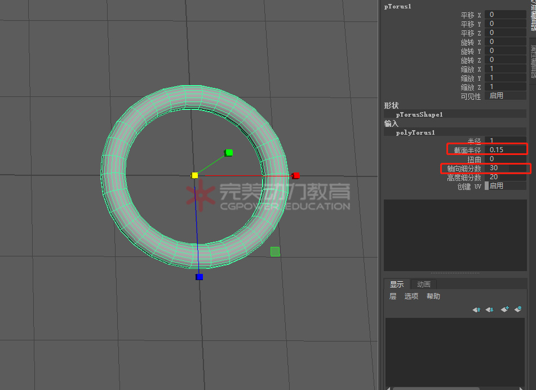536x390 pixels.
Task: Toggle the 创建 UV enabled field
Action: [x=505, y=186]
